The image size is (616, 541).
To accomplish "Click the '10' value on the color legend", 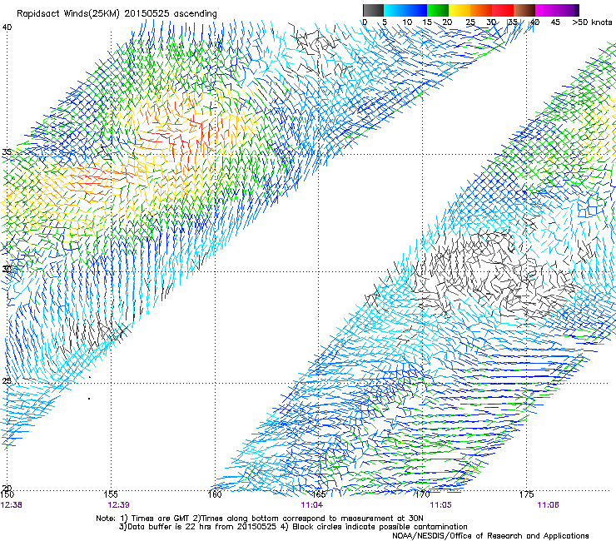I will [x=407, y=22].
